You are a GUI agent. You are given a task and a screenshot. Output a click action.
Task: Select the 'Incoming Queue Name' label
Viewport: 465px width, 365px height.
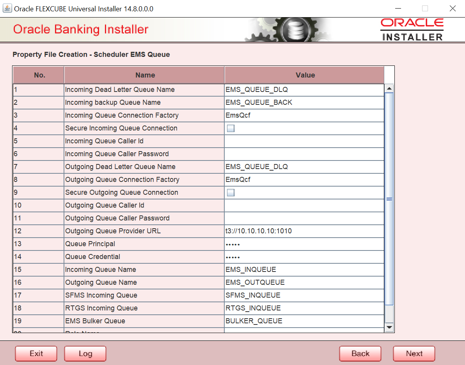101,270
